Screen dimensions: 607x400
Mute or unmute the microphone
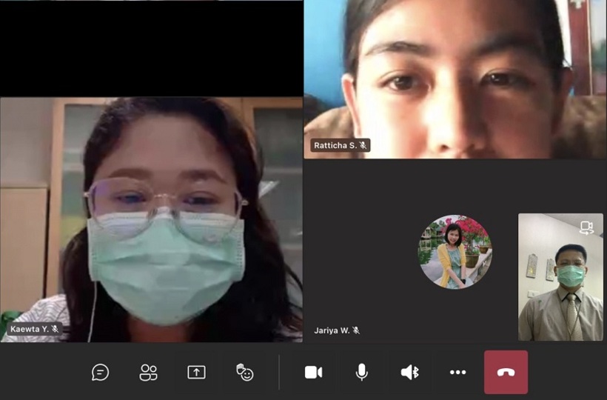[361, 372]
